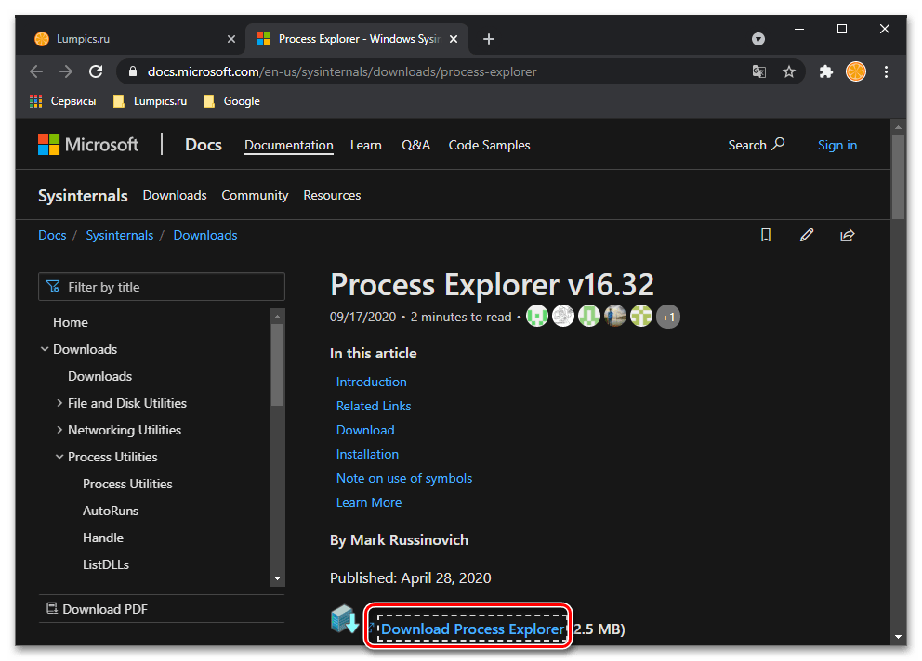Click the Microsoft logo
Image resolution: width=922 pixels, height=661 pixels.
click(x=88, y=145)
